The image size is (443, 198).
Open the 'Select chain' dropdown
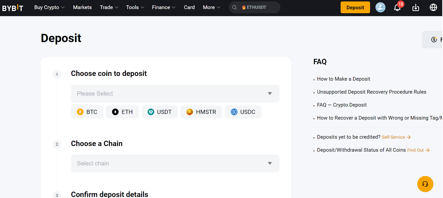coord(175,163)
